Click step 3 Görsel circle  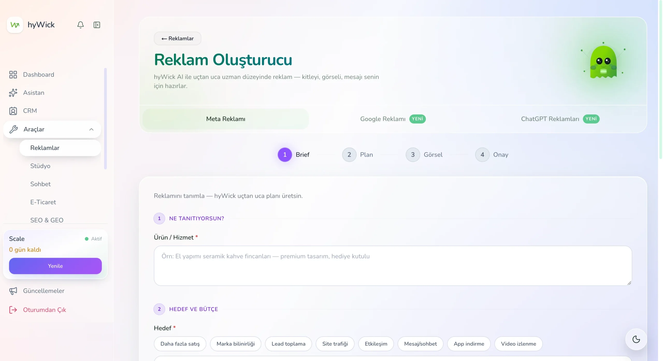[413, 155]
